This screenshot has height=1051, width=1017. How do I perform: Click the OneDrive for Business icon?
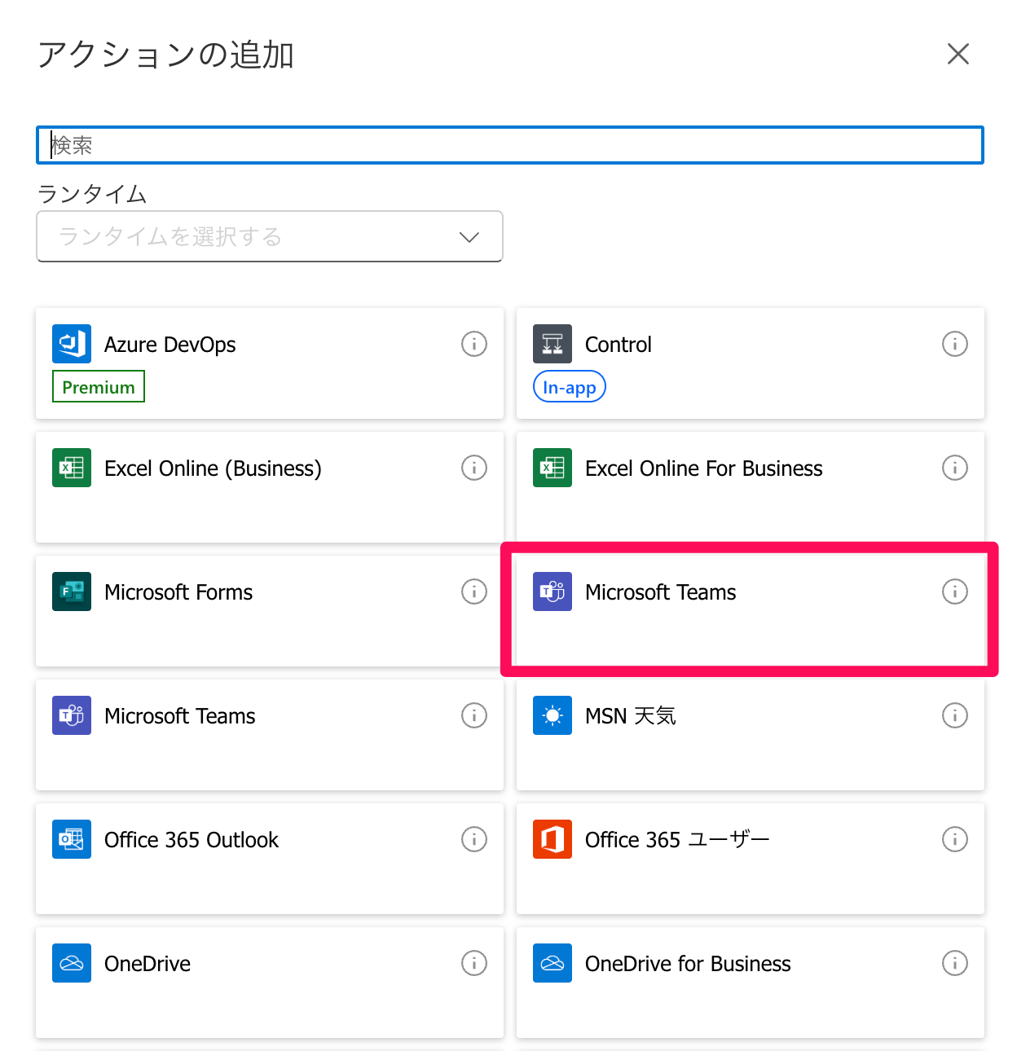553,963
